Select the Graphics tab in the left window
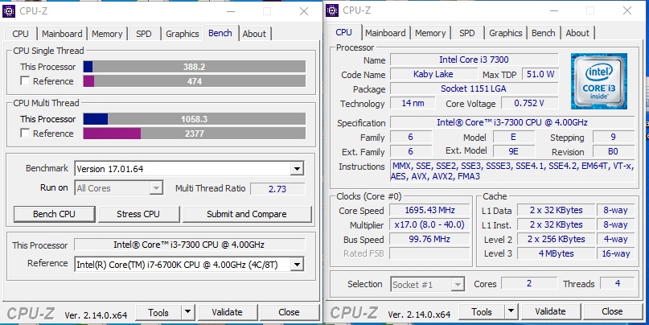The height and width of the screenshot is (325, 649). click(182, 34)
